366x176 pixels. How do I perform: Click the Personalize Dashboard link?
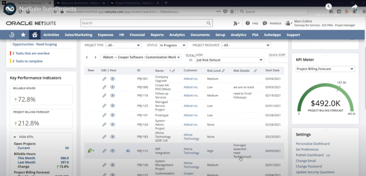click(312, 144)
